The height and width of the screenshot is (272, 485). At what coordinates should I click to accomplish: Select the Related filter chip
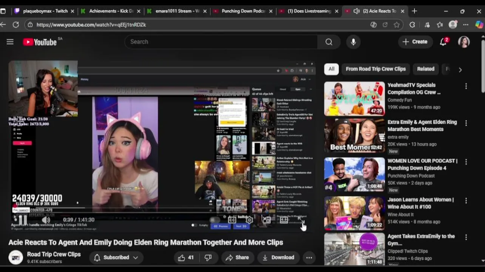click(426, 69)
